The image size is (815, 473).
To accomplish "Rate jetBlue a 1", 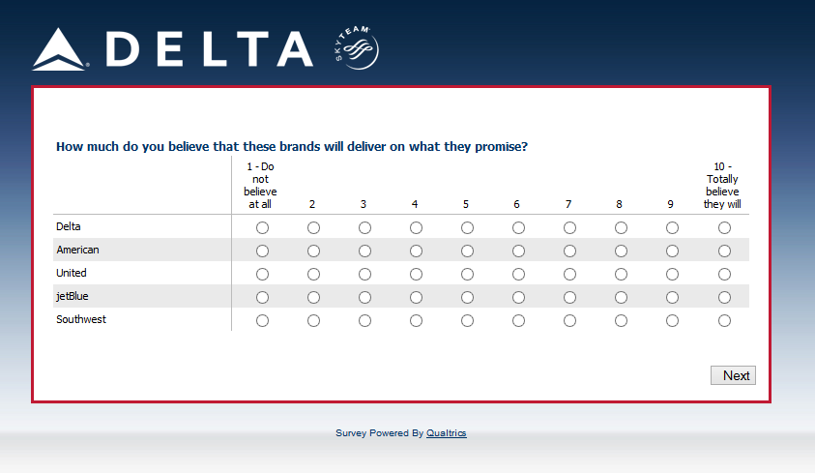I will (262, 298).
